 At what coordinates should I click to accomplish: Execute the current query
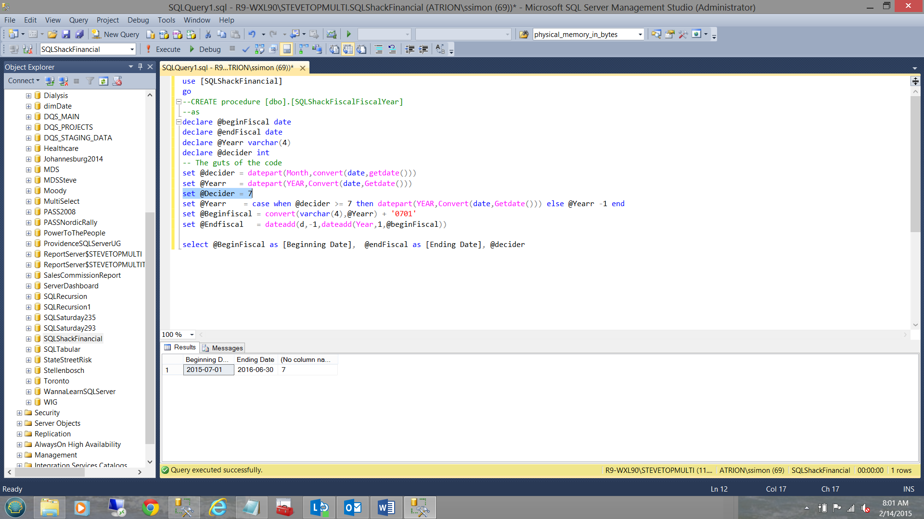tap(163, 49)
